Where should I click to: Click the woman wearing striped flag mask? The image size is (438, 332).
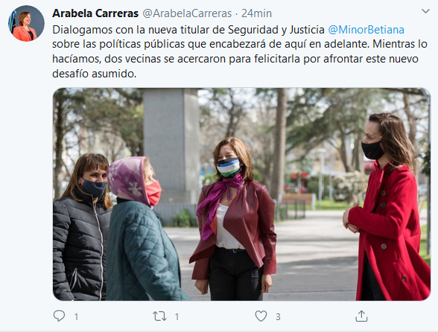[x=233, y=219]
